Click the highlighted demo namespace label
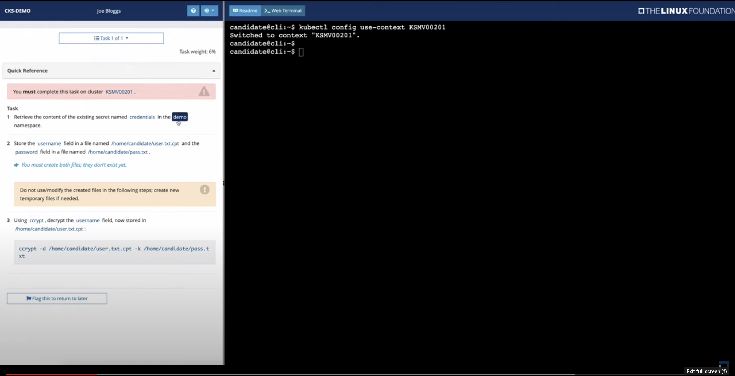The width and height of the screenshot is (735, 376). coord(179,117)
